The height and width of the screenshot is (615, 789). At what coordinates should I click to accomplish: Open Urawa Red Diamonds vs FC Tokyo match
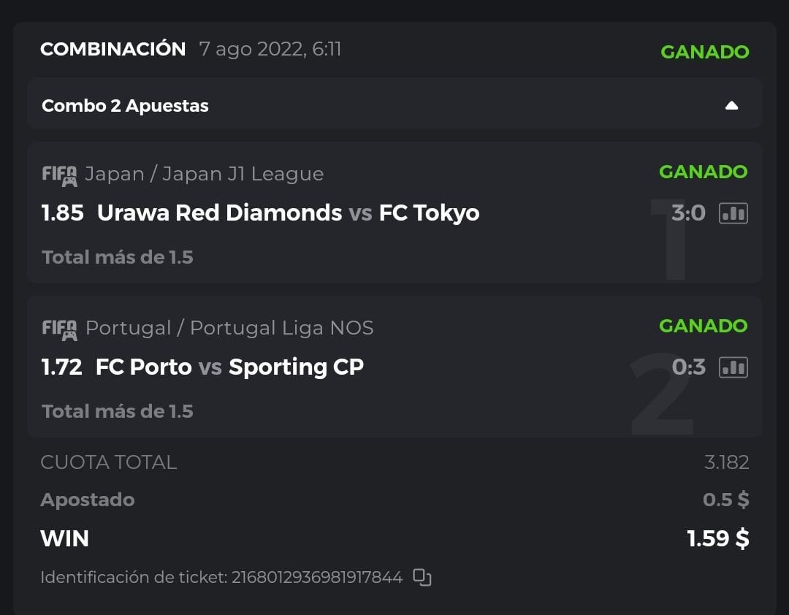coord(288,213)
